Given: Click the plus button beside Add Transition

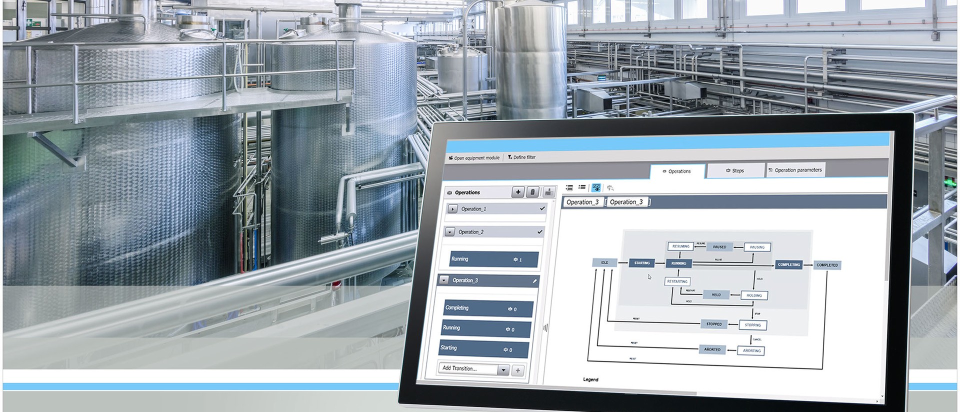Looking at the screenshot, I should click(518, 370).
